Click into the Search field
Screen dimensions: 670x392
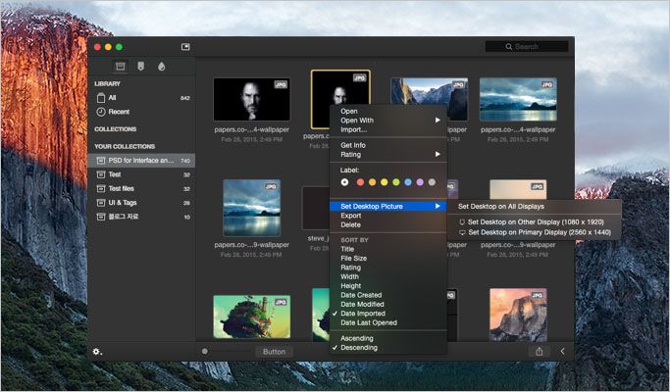[527, 46]
